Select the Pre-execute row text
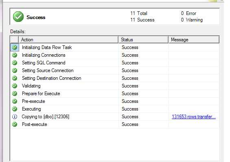 tap(33, 101)
